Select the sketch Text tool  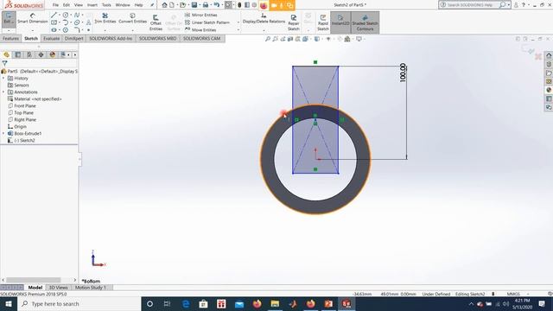click(x=88, y=22)
